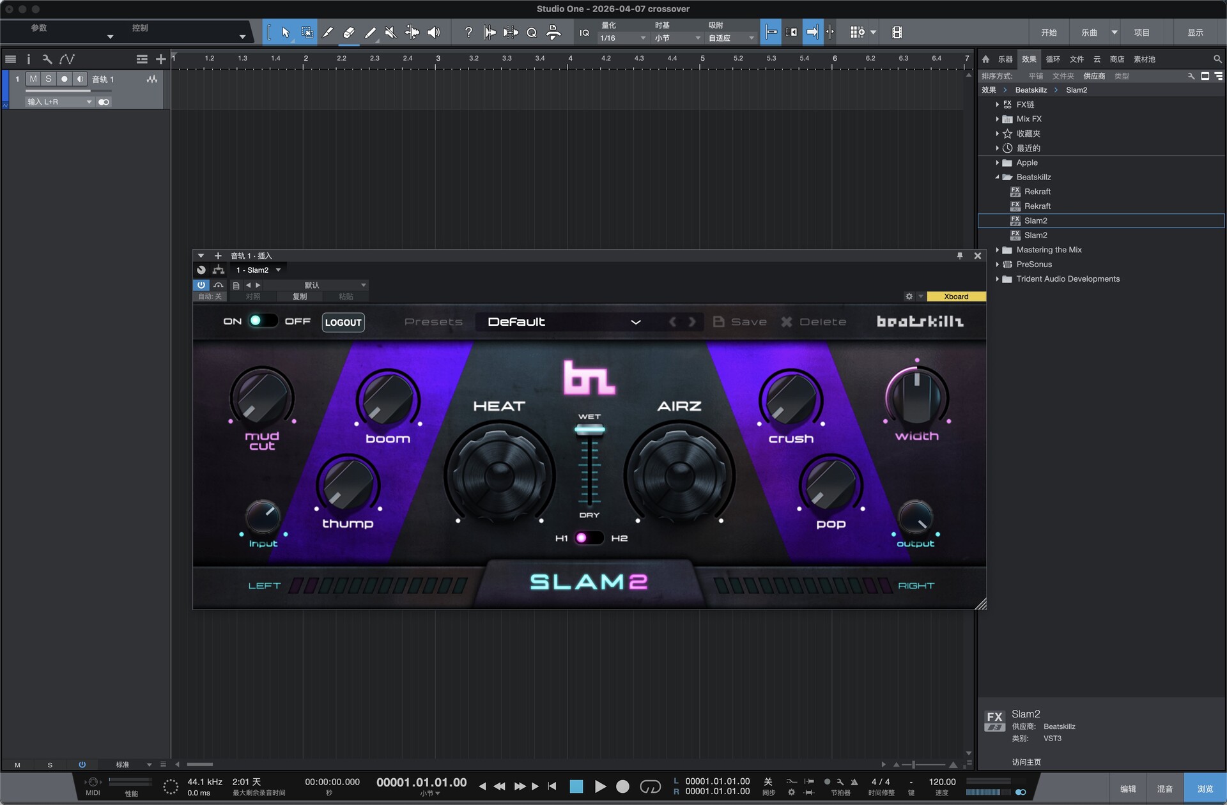Viewport: 1227px width, 805px height.
Task: Select the Arrow tool in toolbar
Action: [286, 33]
